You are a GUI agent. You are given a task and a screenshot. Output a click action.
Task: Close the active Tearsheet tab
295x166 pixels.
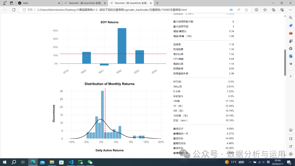tap(151, 3)
